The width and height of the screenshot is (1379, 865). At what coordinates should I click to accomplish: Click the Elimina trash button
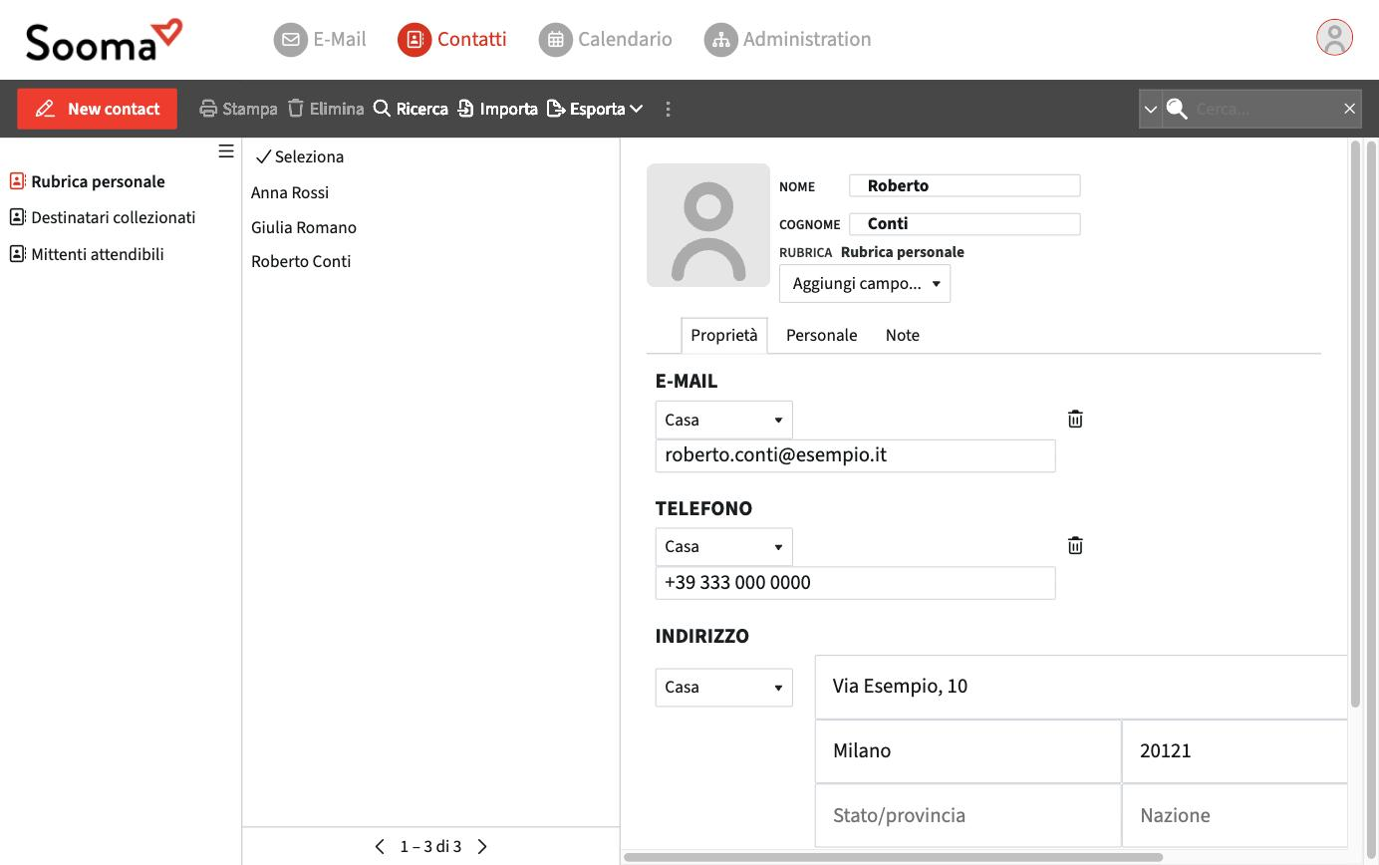(326, 109)
